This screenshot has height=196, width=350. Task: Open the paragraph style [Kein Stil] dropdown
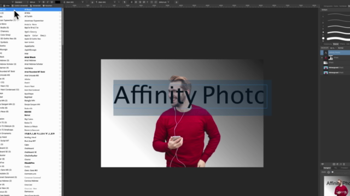(x=106, y=2)
